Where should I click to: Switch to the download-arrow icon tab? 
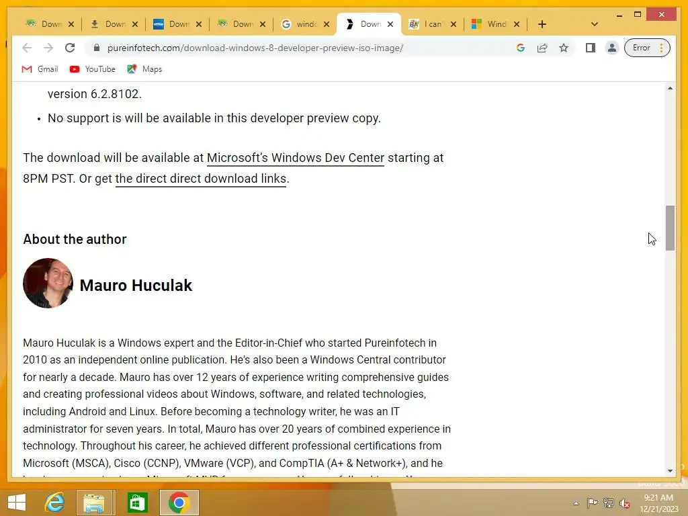(108, 24)
